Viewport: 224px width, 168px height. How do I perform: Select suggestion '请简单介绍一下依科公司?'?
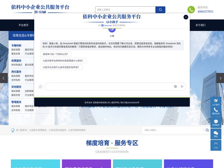pos(56,54)
